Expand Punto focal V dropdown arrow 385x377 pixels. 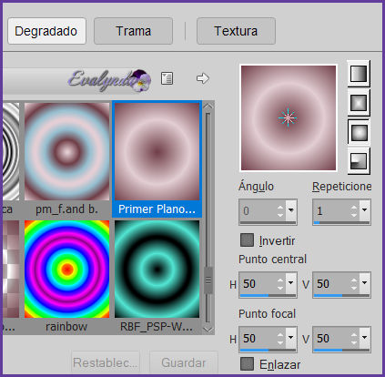365,338
